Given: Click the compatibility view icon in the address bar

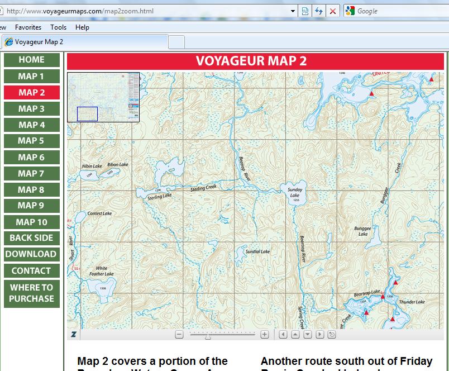Looking at the screenshot, I should pos(305,11).
